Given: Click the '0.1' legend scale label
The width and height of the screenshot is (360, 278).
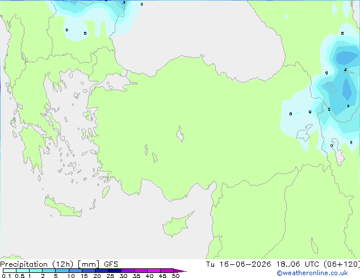Looking at the screenshot, I should tap(6, 276).
